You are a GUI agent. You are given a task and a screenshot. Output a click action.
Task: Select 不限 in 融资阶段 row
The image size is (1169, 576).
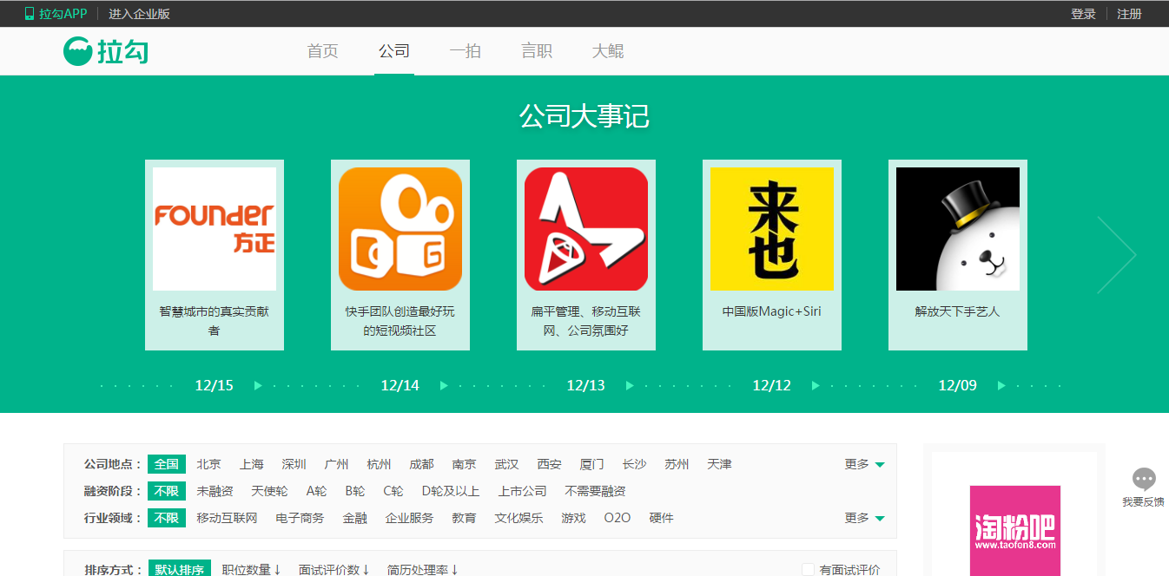(167, 491)
